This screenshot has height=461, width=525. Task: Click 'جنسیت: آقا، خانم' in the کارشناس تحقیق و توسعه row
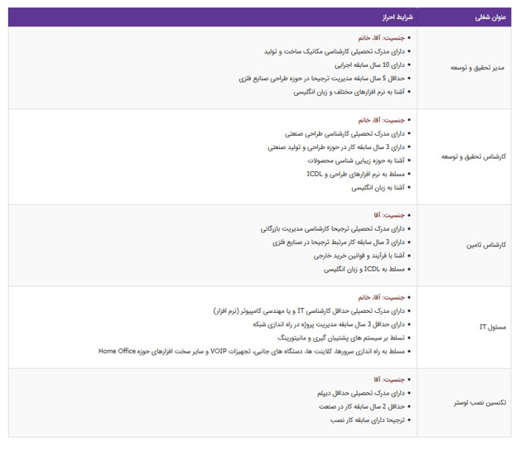point(382,120)
